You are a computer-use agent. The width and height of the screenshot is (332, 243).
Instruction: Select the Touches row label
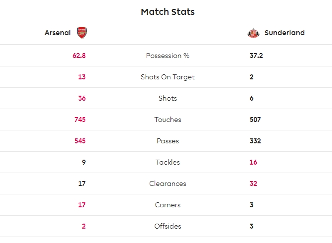pyautogui.click(x=167, y=120)
